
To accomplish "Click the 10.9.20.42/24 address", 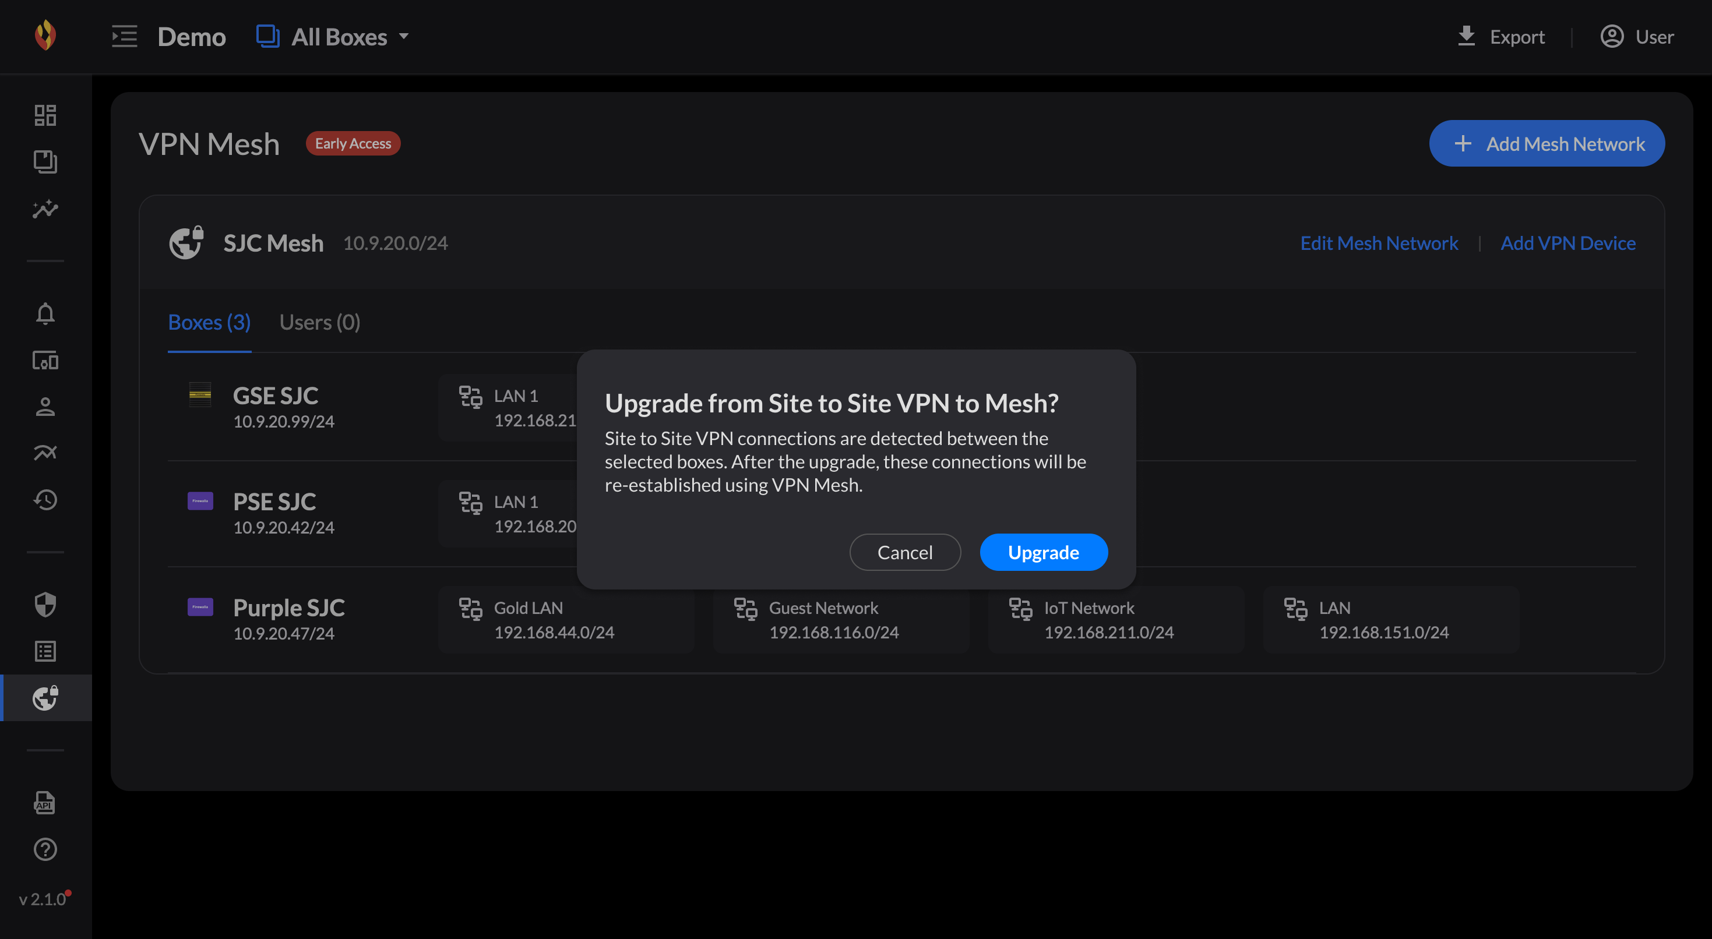I will point(284,528).
